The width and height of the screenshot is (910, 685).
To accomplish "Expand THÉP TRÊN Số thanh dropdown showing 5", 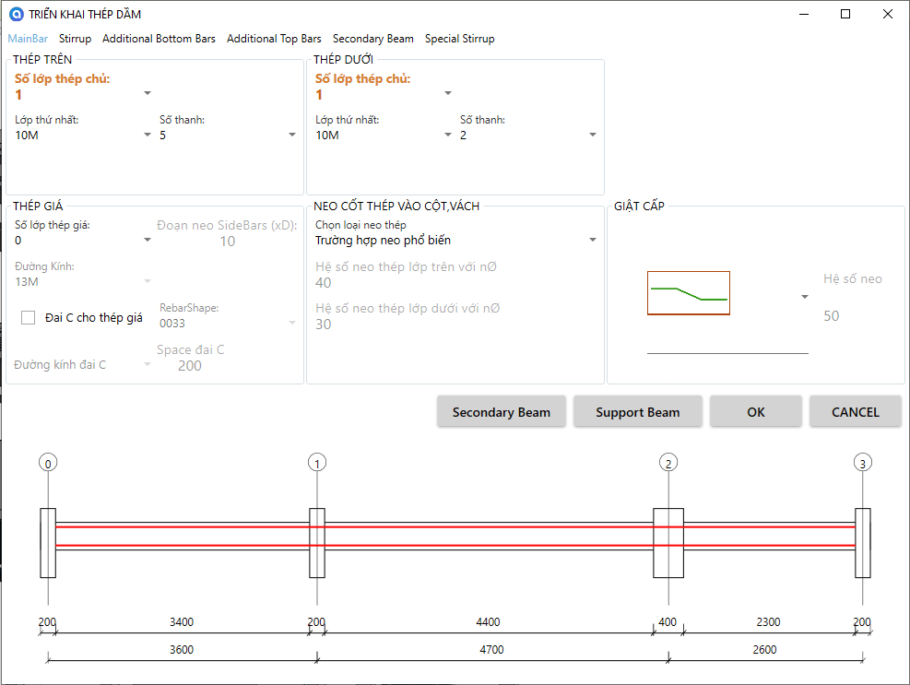I will (x=228, y=136).
